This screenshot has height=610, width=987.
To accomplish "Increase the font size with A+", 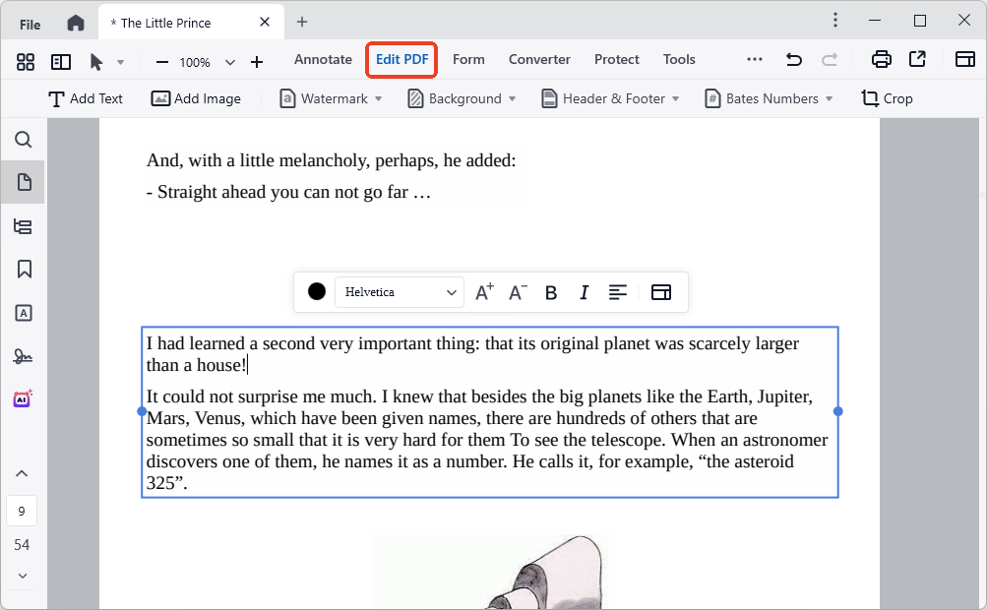I will (x=483, y=292).
